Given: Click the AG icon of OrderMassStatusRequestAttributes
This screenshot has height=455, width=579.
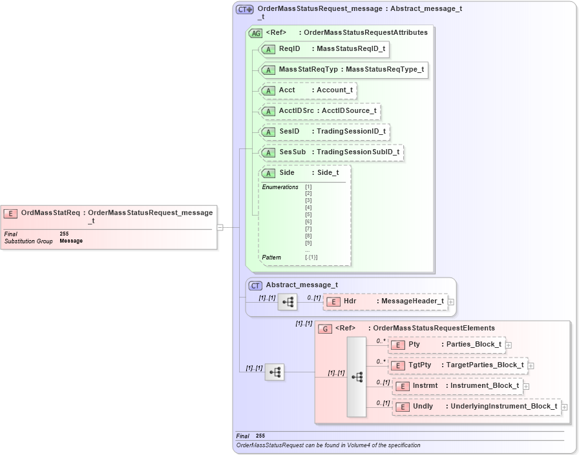Looking at the screenshot, I should coord(257,32).
